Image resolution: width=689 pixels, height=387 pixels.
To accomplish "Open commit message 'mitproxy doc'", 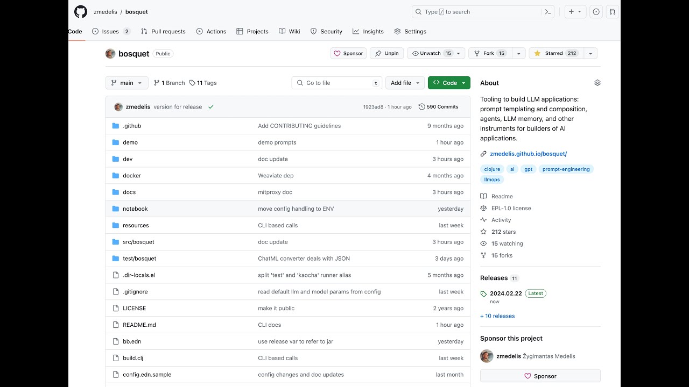I will [x=275, y=192].
